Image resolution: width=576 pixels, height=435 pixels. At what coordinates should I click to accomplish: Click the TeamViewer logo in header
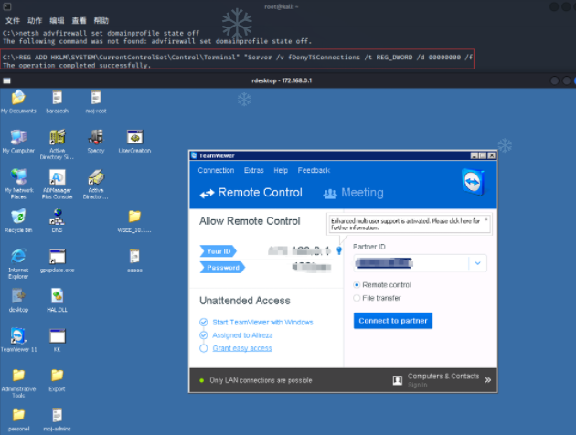pyautogui.click(x=473, y=182)
